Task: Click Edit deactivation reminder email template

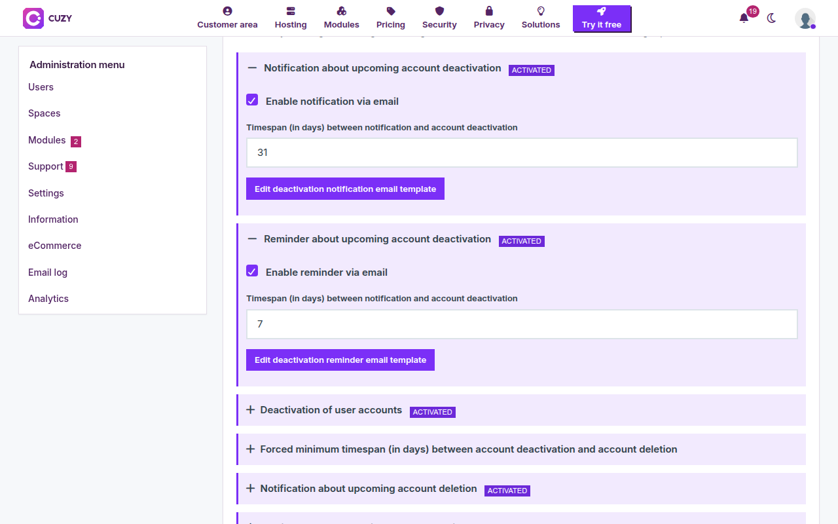Action: (x=340, y=360)
